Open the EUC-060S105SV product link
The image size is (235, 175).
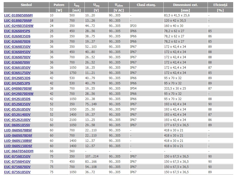[17, 125]
